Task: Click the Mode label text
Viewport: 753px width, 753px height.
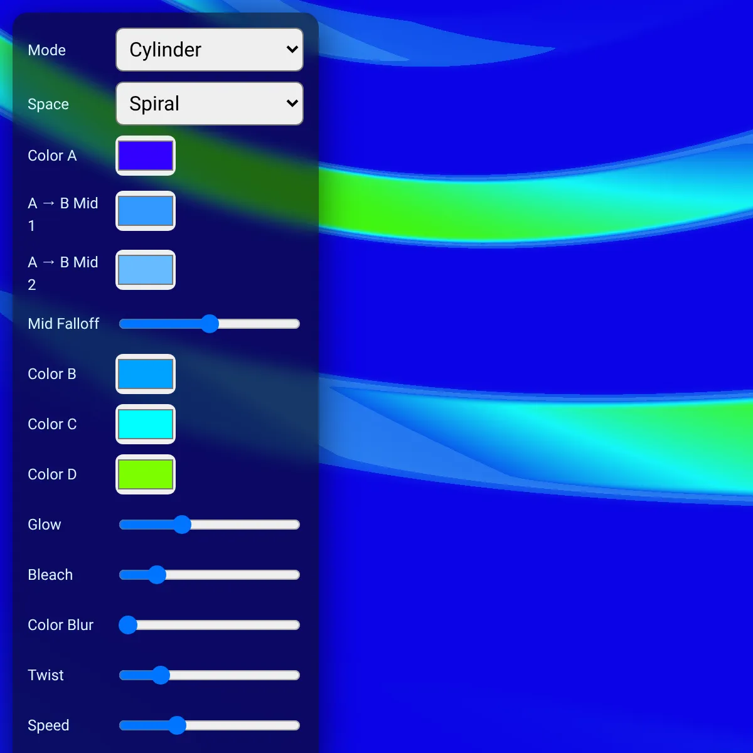Action: [47, 50]
